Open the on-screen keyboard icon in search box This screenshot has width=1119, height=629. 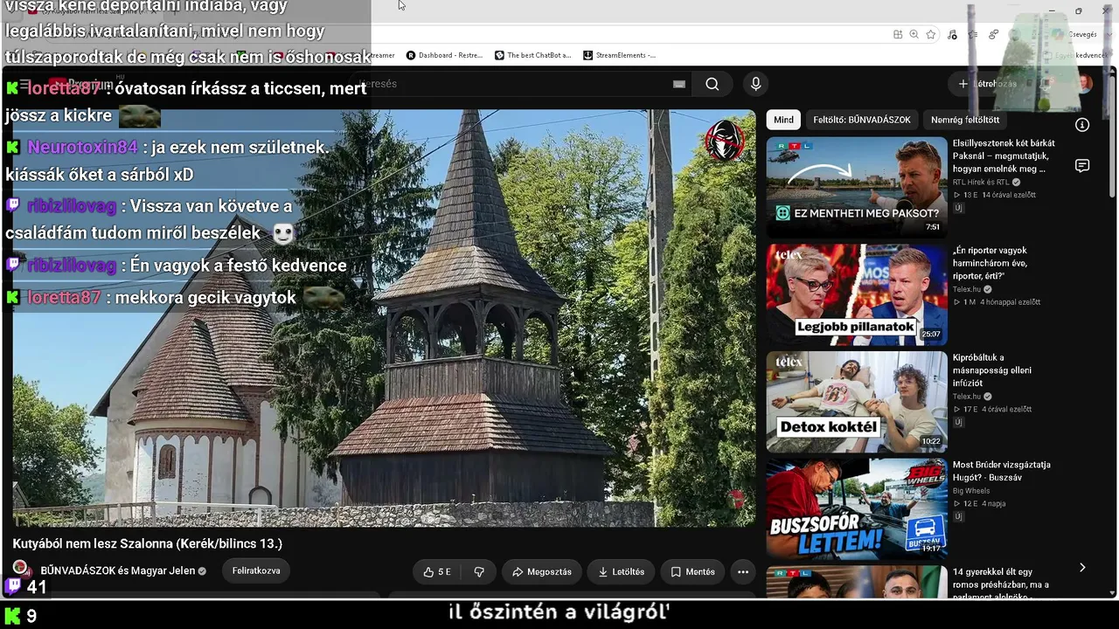679,84
